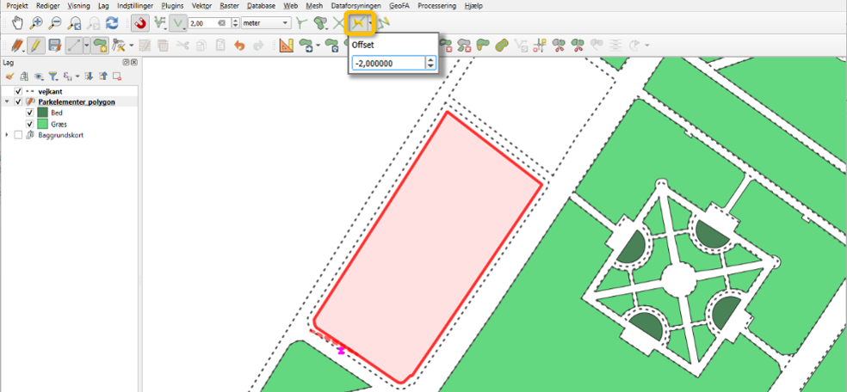Open Current Edits pencils menu
Screen dimensions: 847x392
tap(18, 46)
